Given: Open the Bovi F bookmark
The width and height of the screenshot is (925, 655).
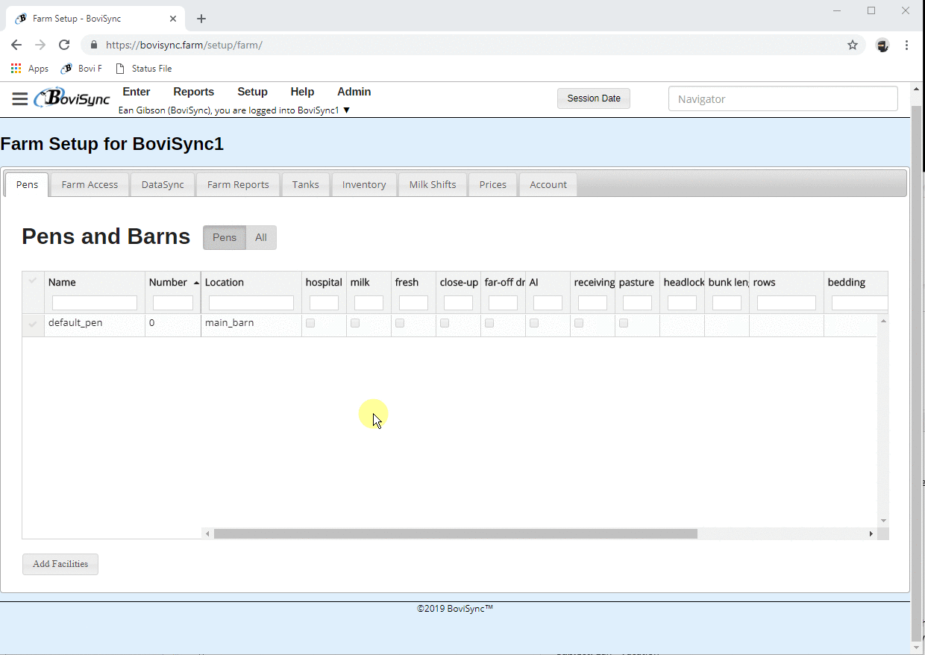Looking at the screenshot, I should point(81,69).
